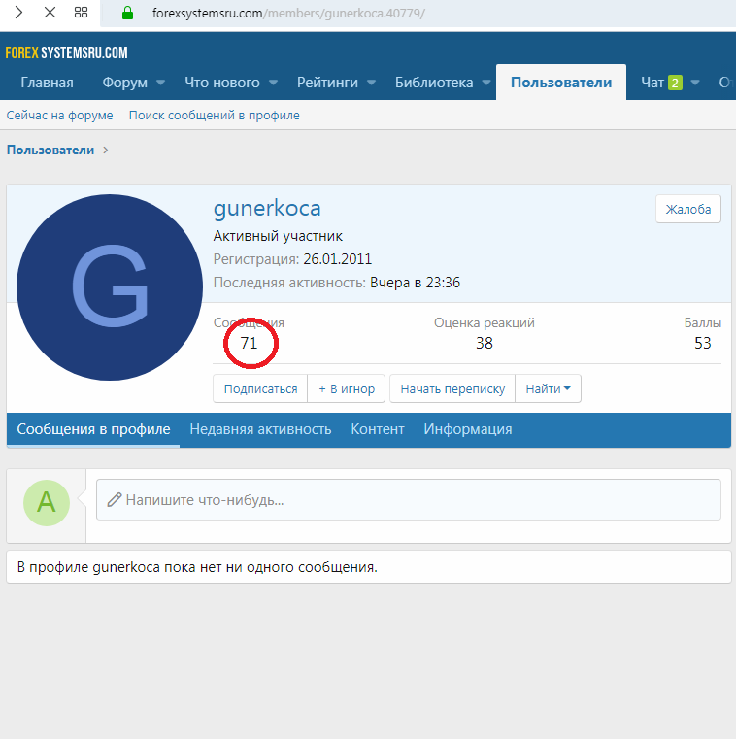Click the messages count 71
This screenshot has height=739, width=736.
pos(250,343)
